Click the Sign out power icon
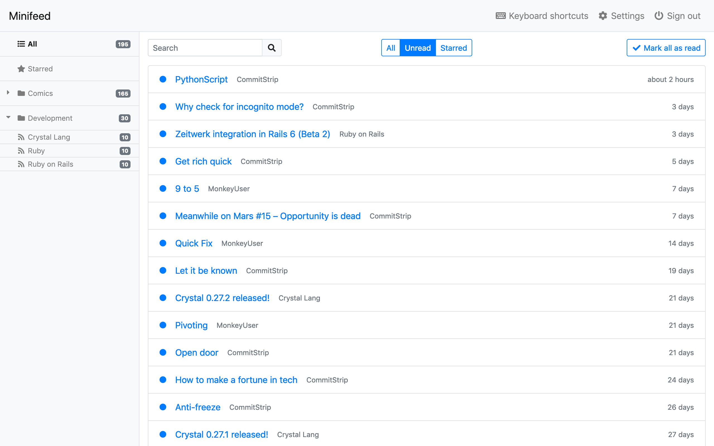This screenshot has height=446, width=714. [658, 16]
